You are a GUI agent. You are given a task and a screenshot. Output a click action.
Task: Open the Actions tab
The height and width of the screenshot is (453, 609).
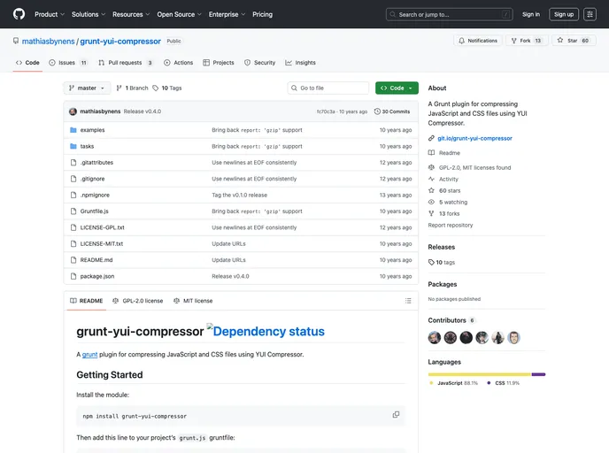179,63
